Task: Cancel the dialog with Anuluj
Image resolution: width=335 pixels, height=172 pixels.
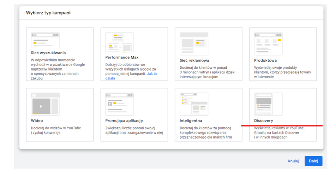Action: (293, 161)
